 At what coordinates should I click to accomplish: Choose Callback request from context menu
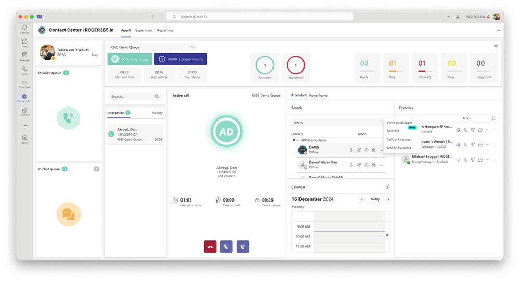coord(399,139)
